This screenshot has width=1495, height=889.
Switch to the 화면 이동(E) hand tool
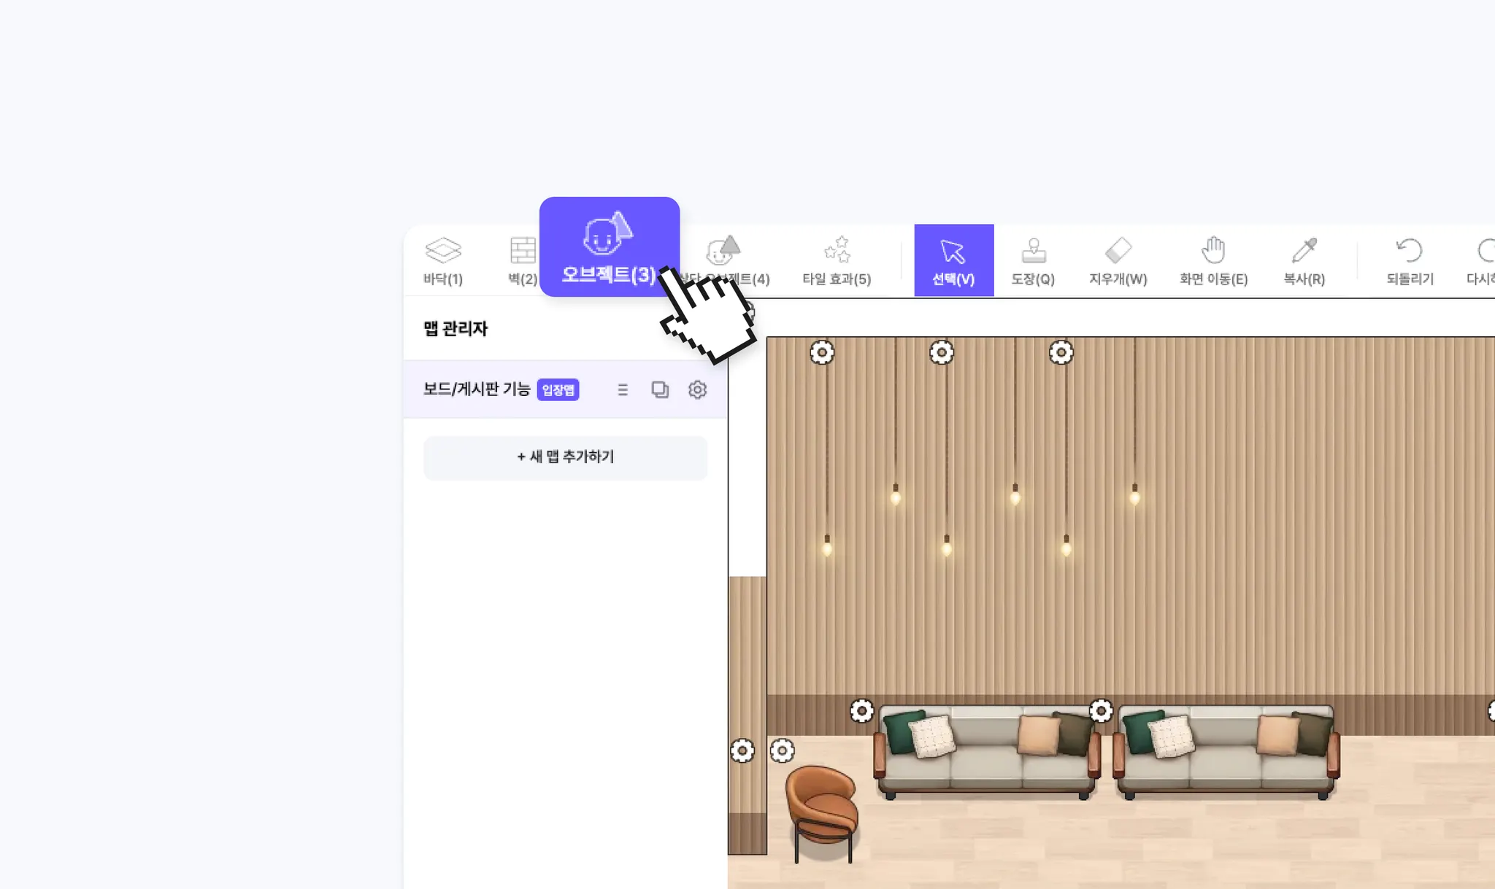point(1213,261)
